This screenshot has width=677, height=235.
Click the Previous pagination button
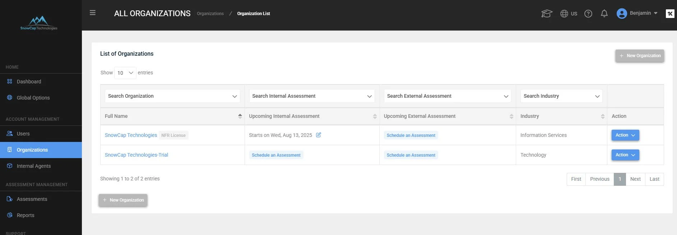[600, 179]
